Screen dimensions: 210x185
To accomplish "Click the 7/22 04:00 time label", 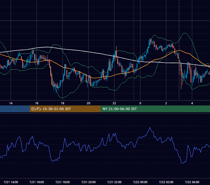I will (x=192, y=182).
